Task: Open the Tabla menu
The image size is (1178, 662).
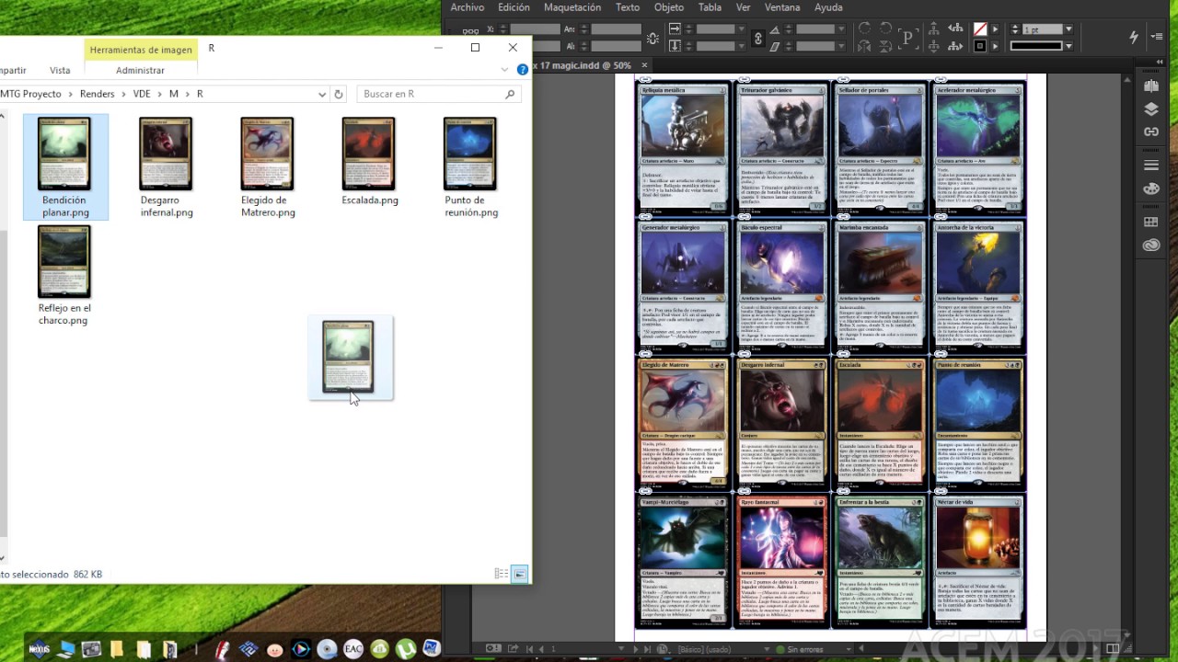Action: [x=710, y=7]
